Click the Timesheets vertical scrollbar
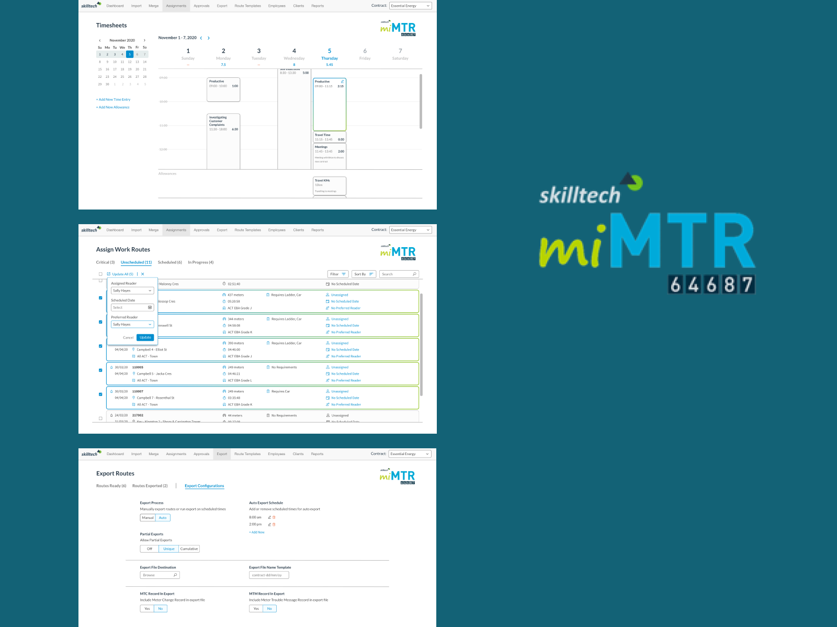This screenshot has width=837, height=627. coord(421,101)
